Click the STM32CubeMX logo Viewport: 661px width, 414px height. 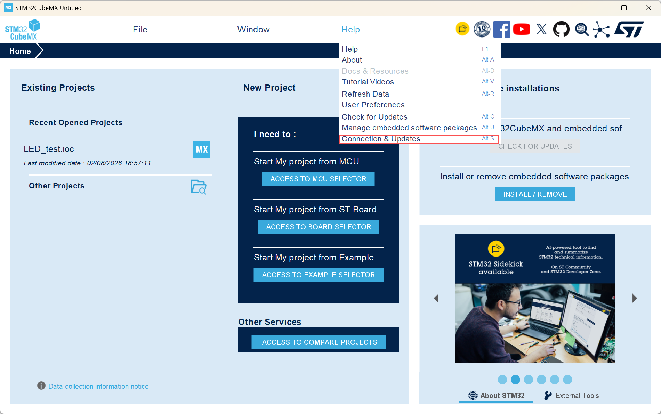pyautogui.click(x=22, y=30)
